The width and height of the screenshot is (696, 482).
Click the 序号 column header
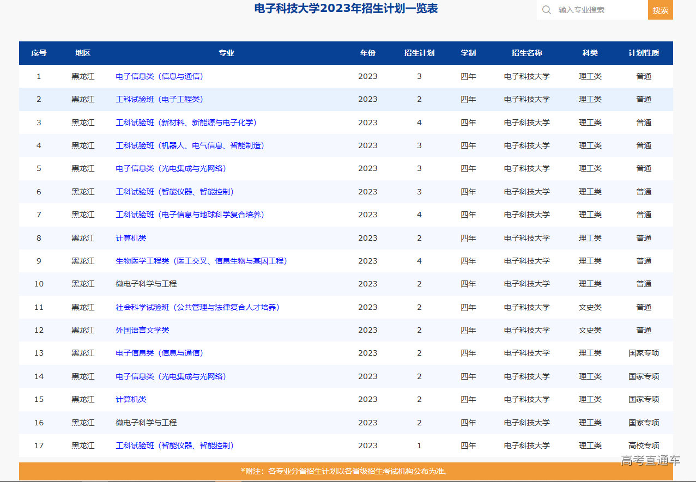(x=38, y=53)
